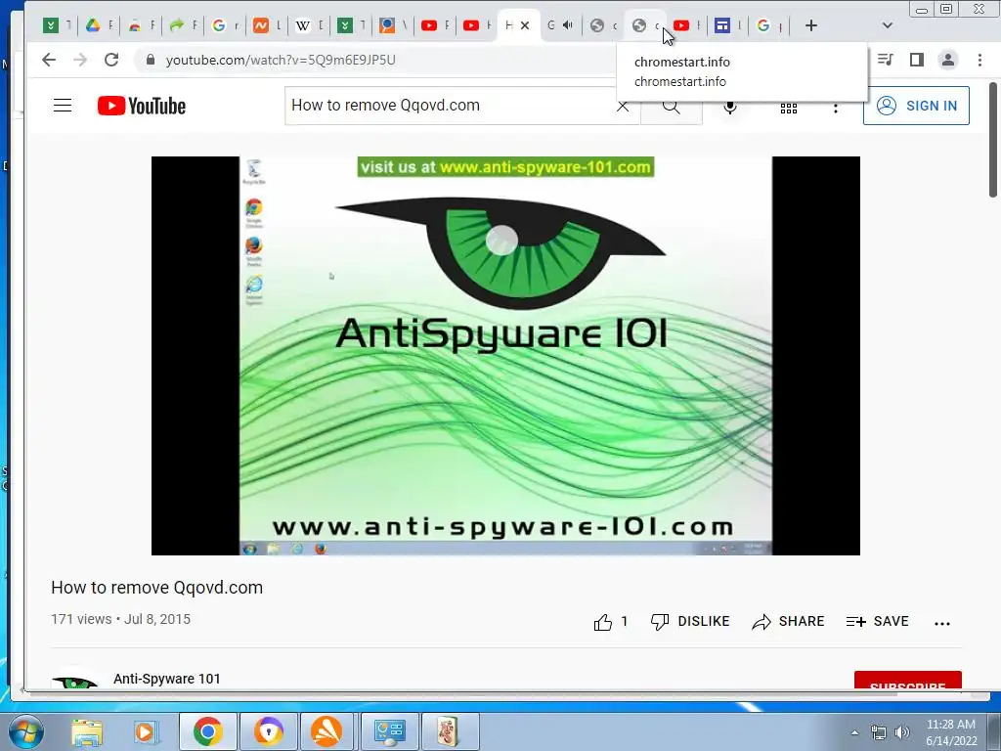
Task: Select the youtube.com address bar URL
Action: click(281, 60)
